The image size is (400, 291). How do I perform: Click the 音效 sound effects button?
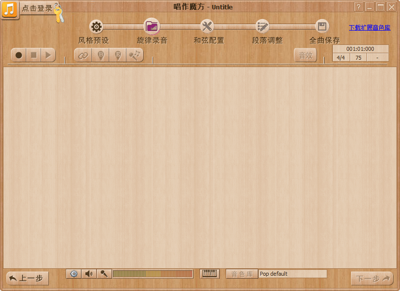point(305,55)
